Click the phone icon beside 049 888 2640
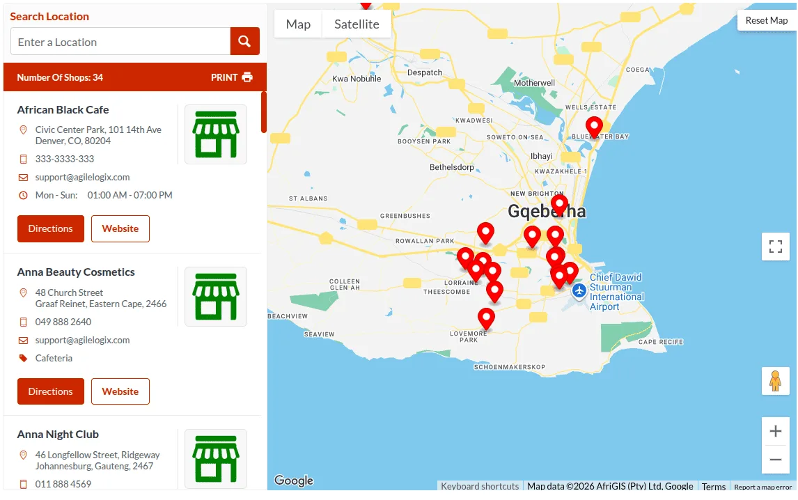 point(23,322)
